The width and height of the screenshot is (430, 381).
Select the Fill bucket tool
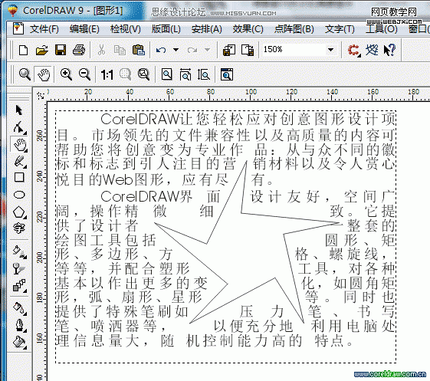point(20,343)
